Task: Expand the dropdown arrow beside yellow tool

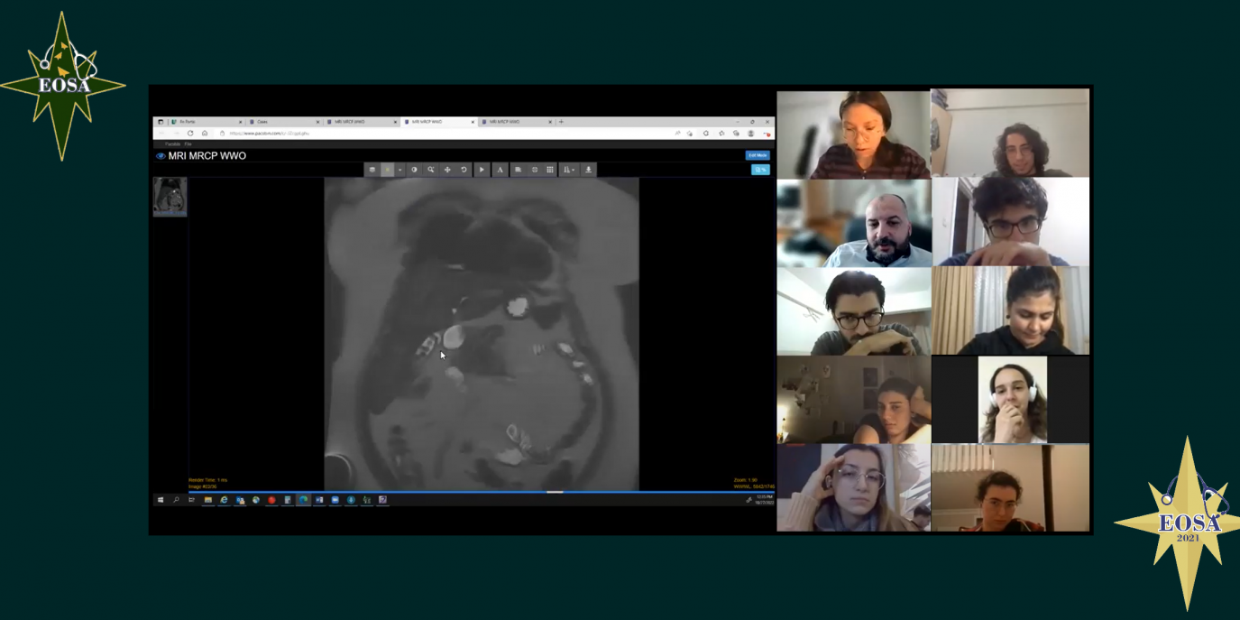Action: click(400, 170)
